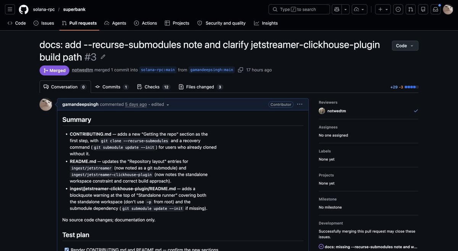Click the '17 hours ago' merge time
The image size is (458, 251).
[259, 70]
